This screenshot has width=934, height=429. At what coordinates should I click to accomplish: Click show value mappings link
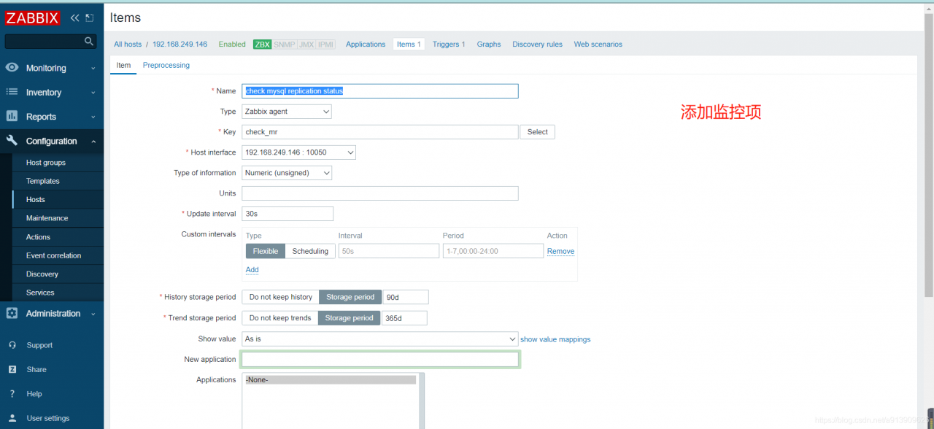[555, 339]
